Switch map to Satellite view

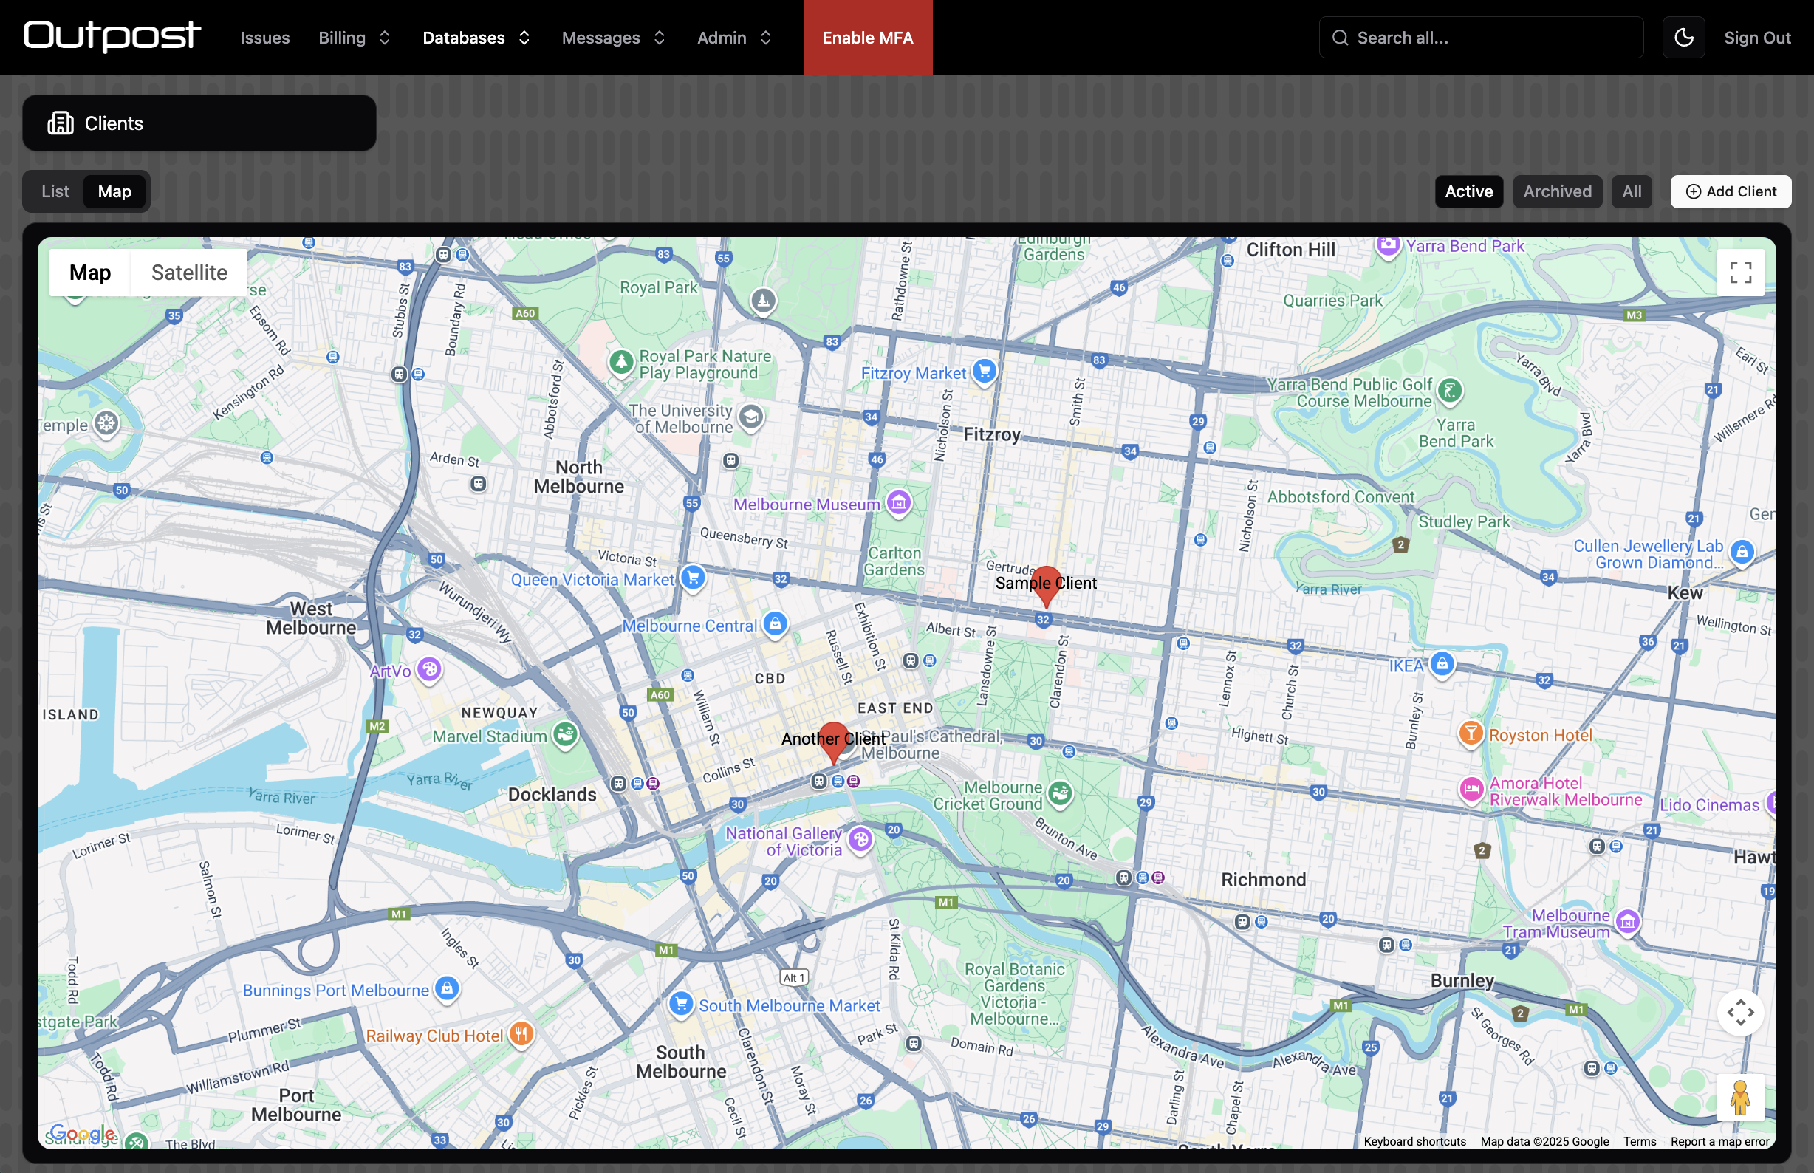tap(189, 273)
